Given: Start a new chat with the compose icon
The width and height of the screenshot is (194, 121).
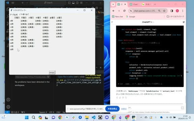Looking at the screenshot, I should click(x=184, y=22).
